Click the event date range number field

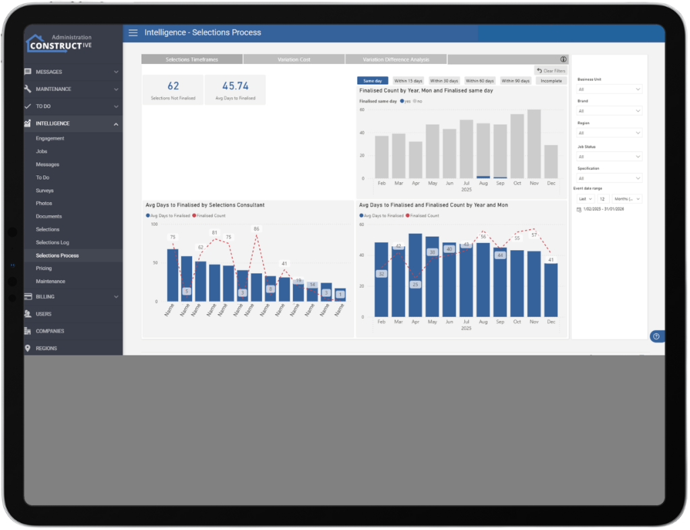pos(602,199)
